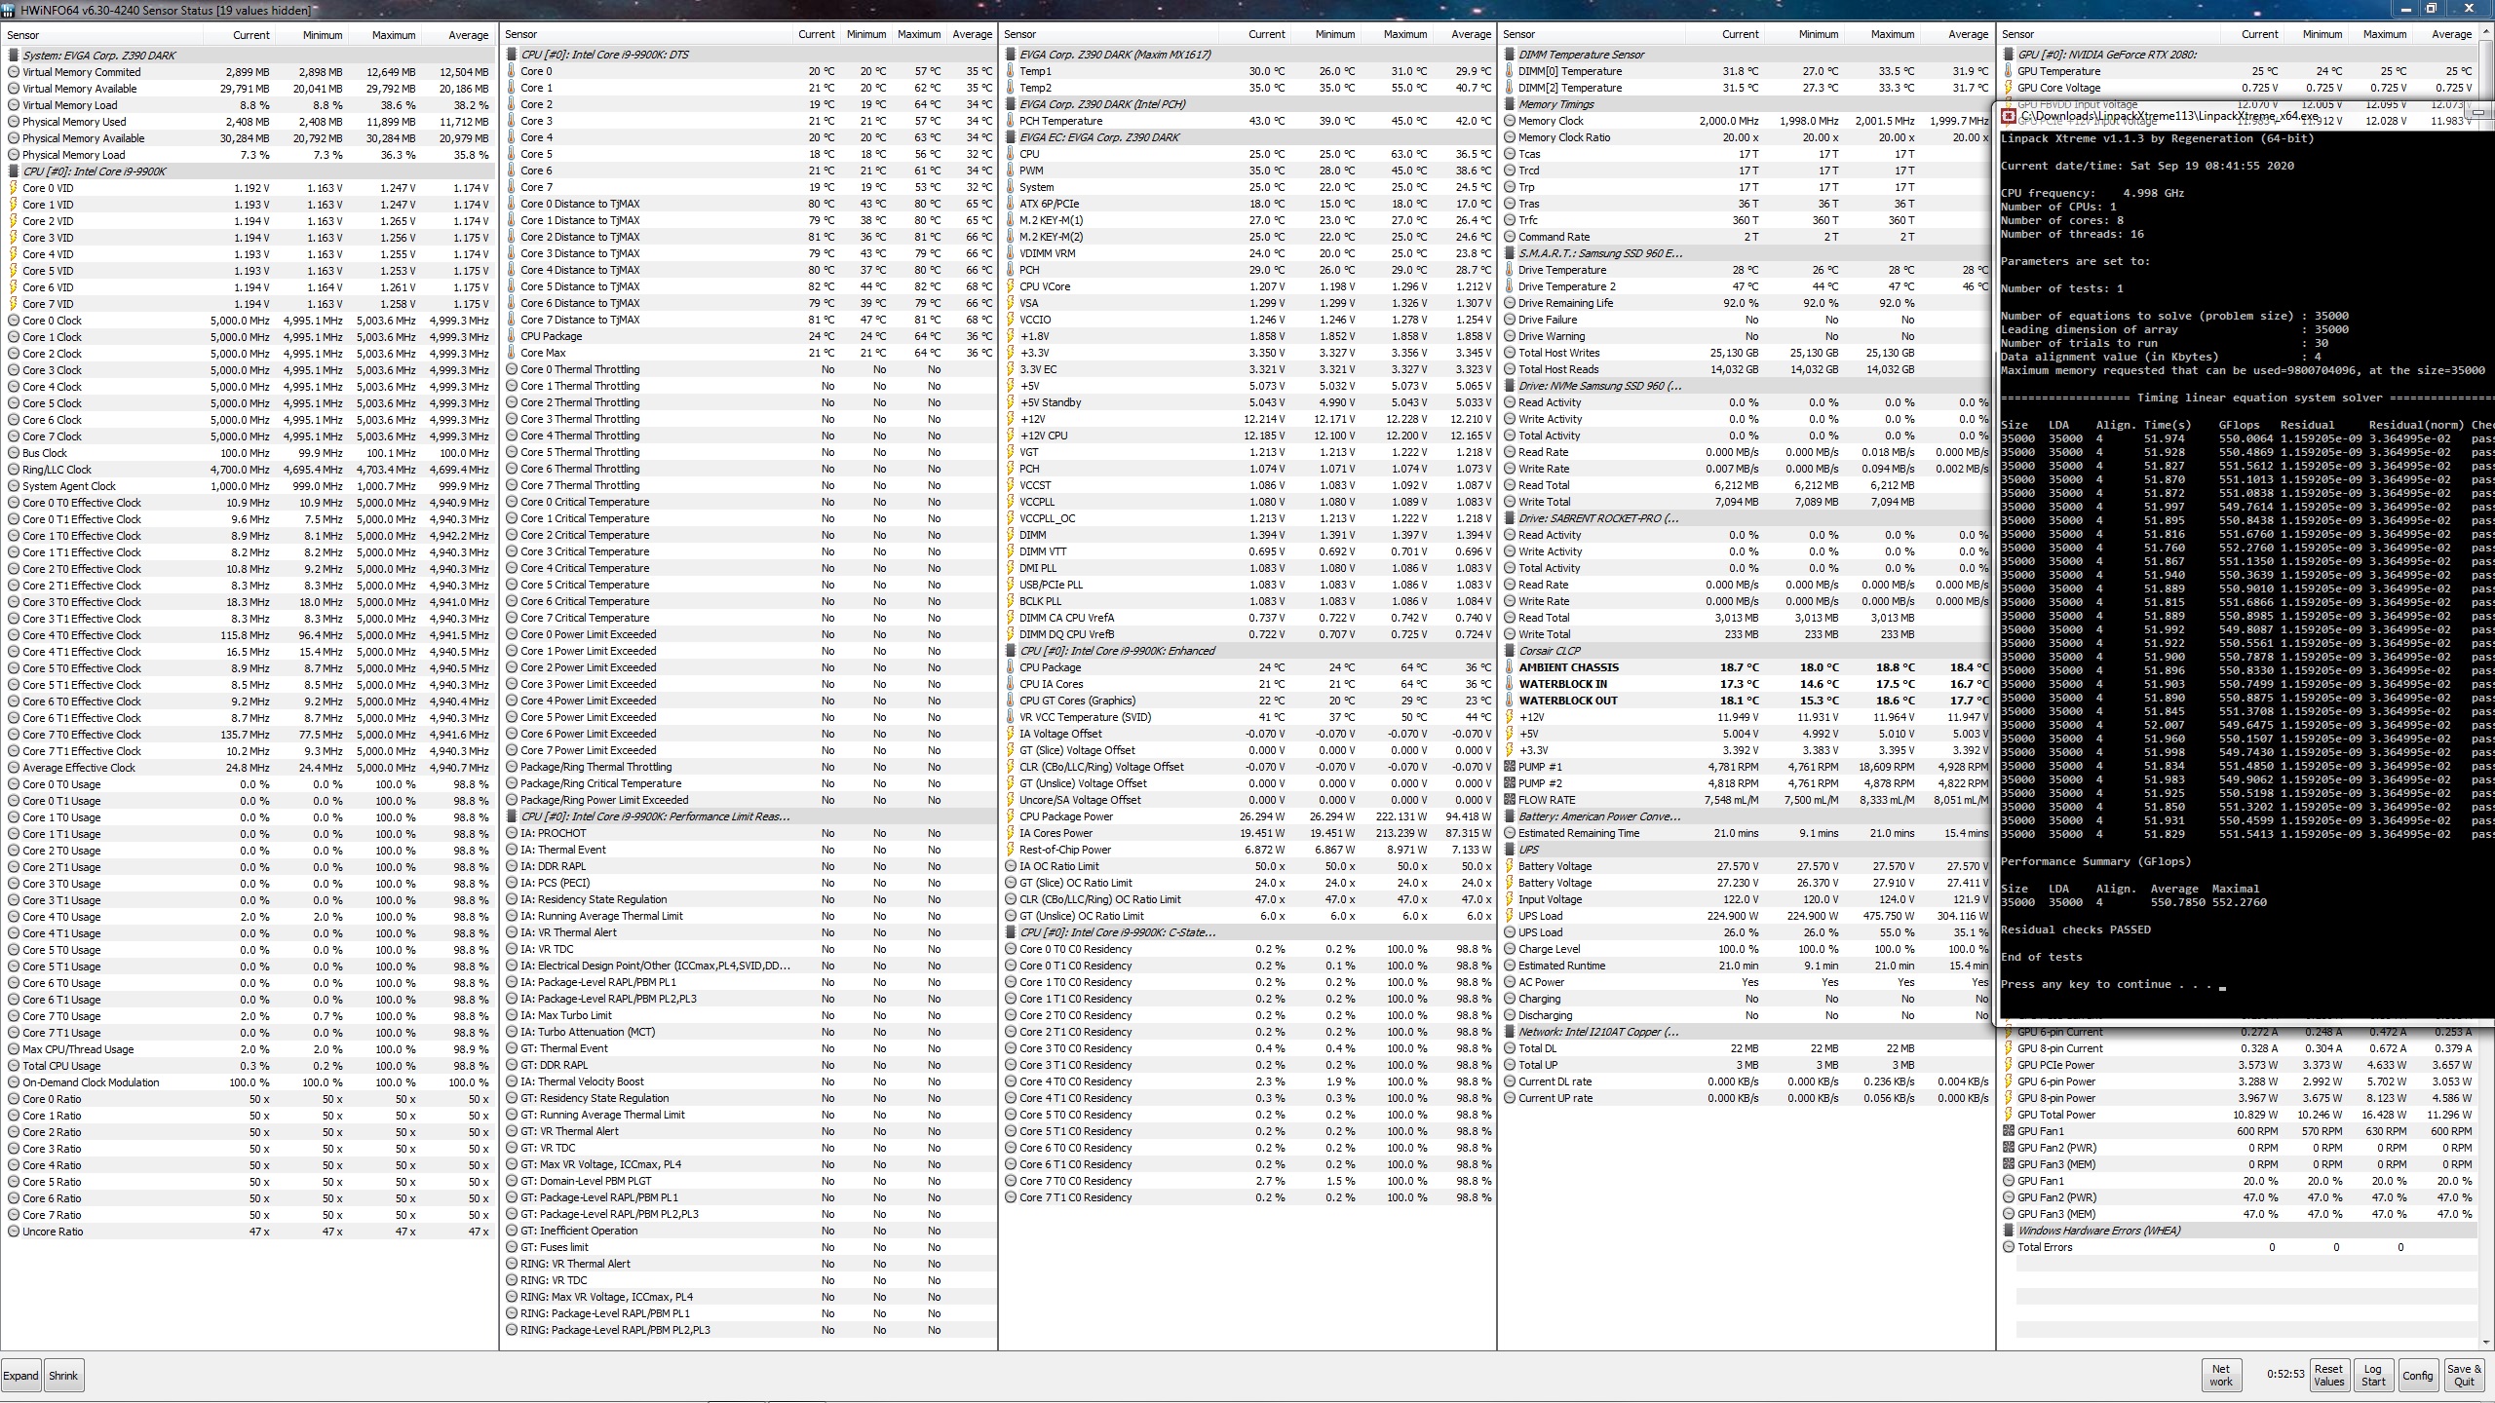Click the Temp1 thermometer icon

coord(1012,71)
